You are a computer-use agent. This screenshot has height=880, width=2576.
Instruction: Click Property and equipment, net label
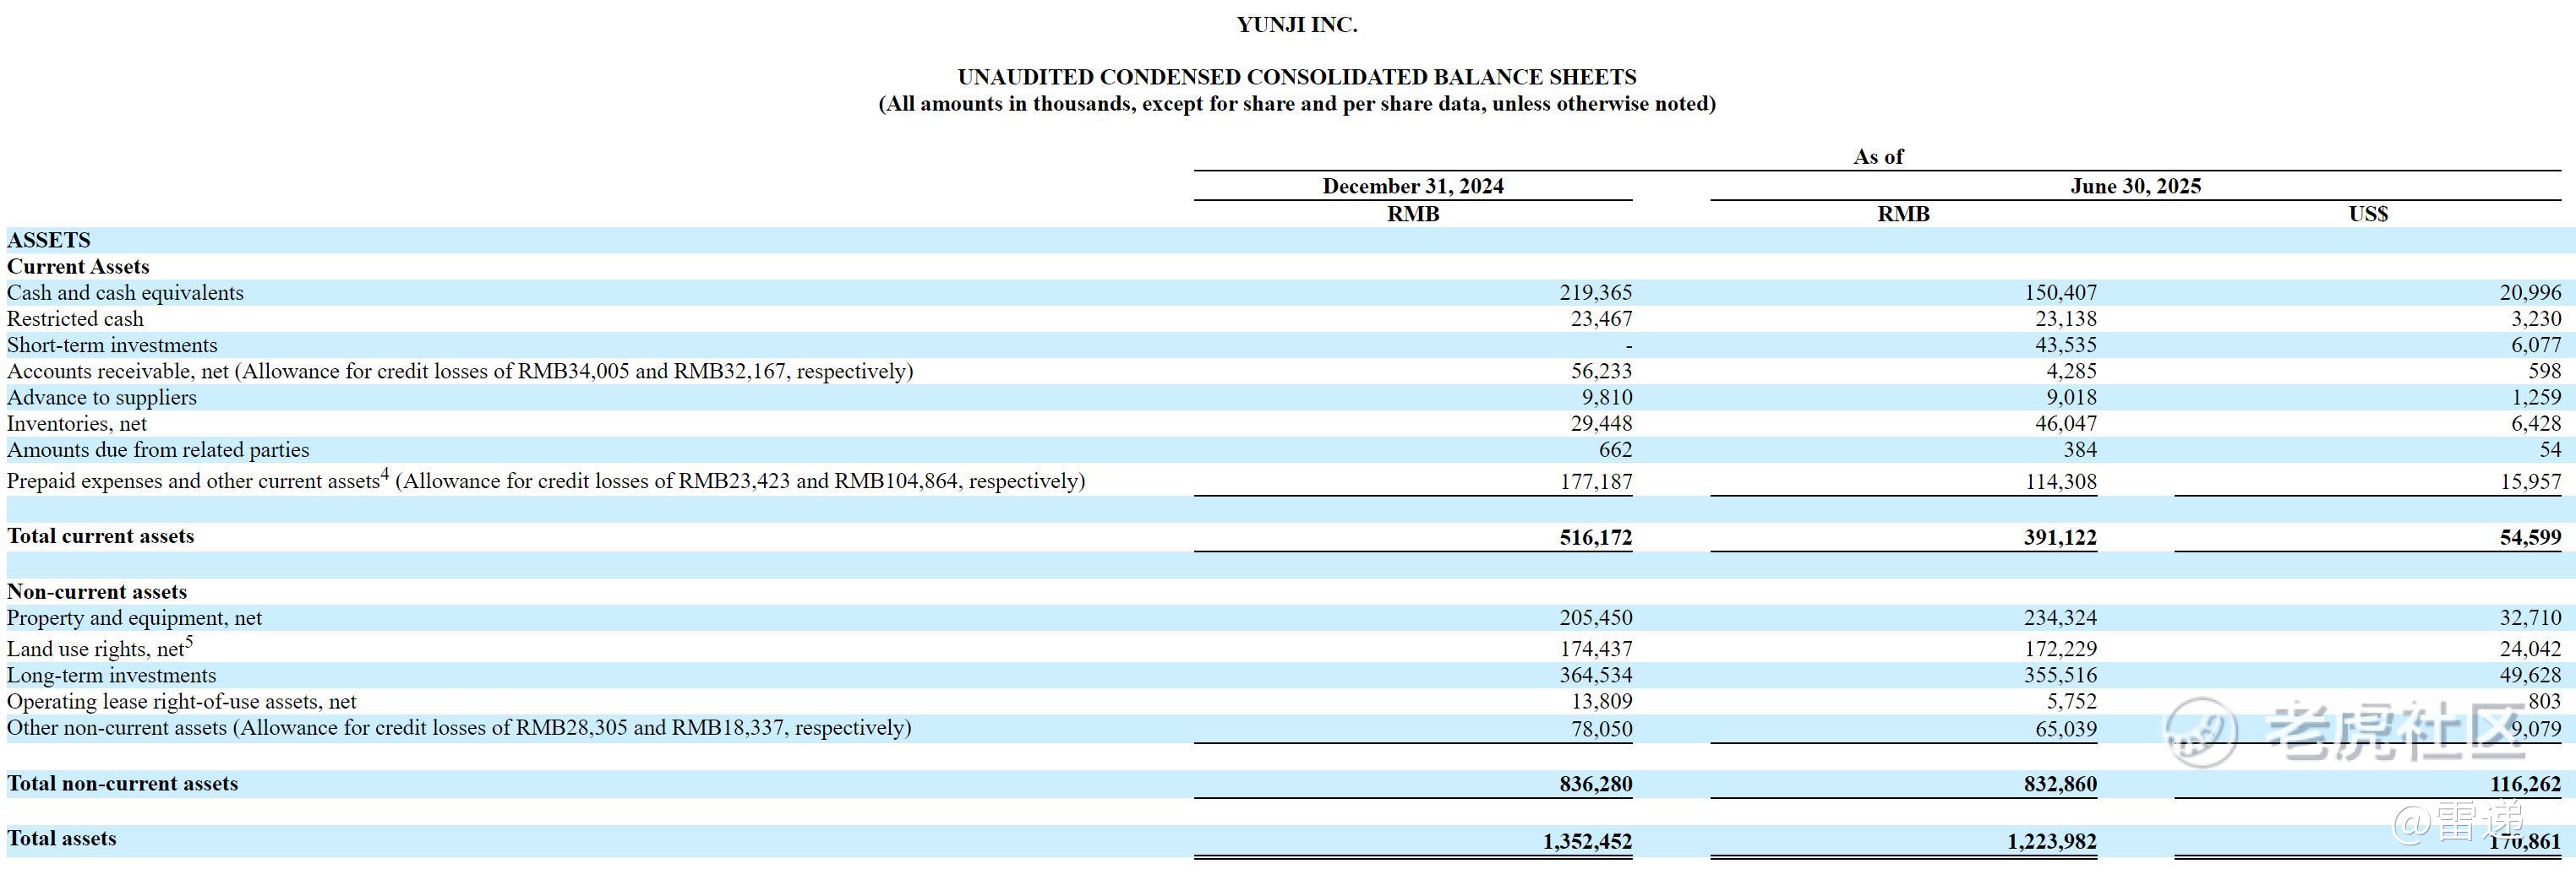[134, 618]
